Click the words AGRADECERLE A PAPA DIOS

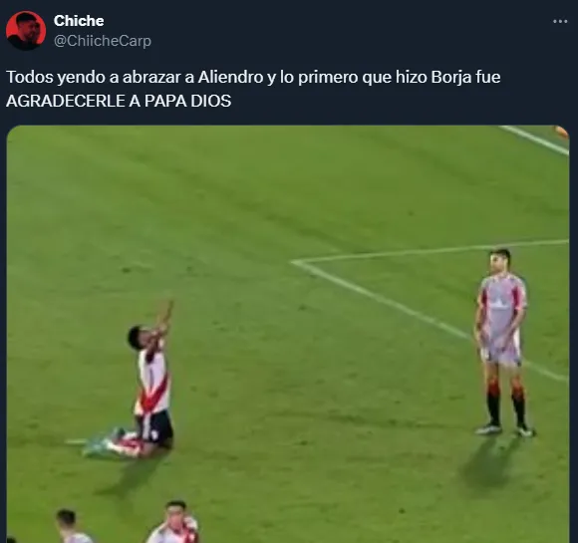coord(119,101)
